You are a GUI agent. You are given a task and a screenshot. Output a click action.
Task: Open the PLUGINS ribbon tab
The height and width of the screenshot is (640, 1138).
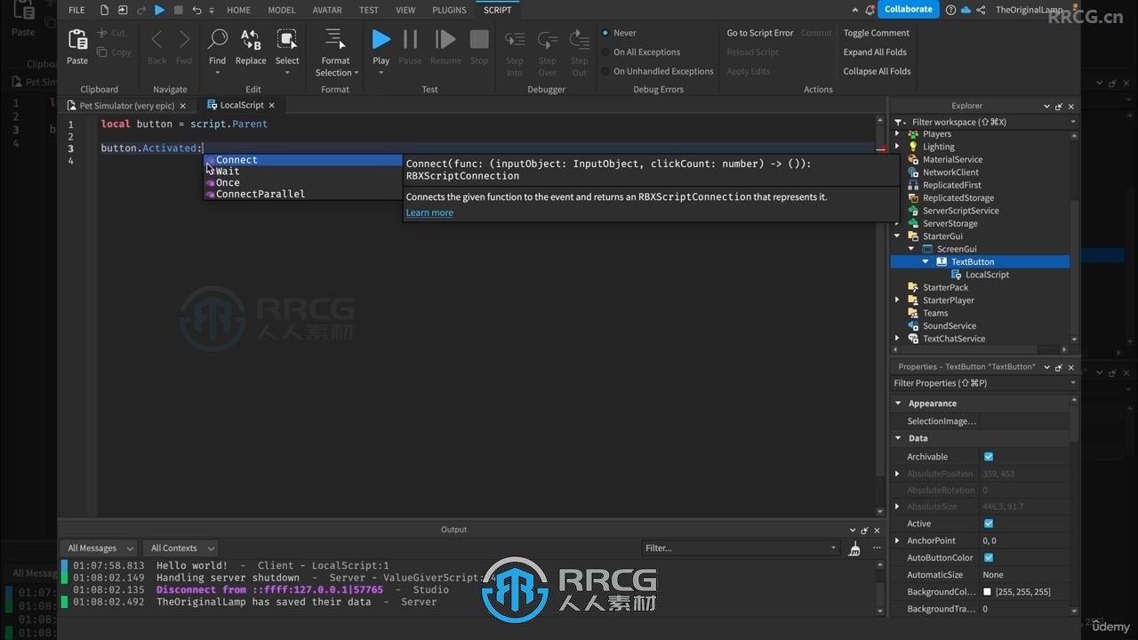click(449, 10)
